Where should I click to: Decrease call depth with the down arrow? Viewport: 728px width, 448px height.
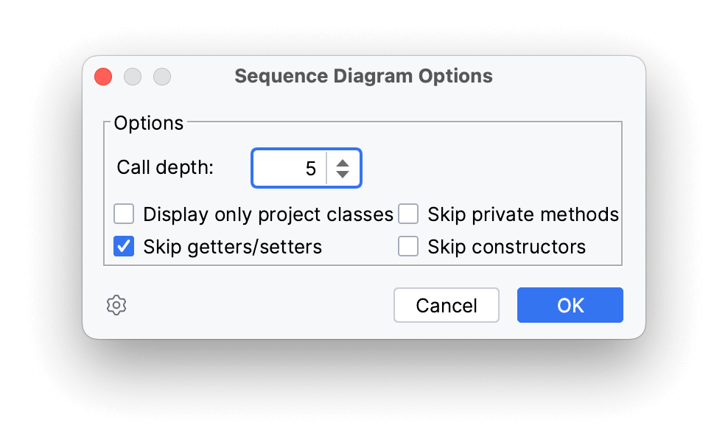click(x=343, y=174)
